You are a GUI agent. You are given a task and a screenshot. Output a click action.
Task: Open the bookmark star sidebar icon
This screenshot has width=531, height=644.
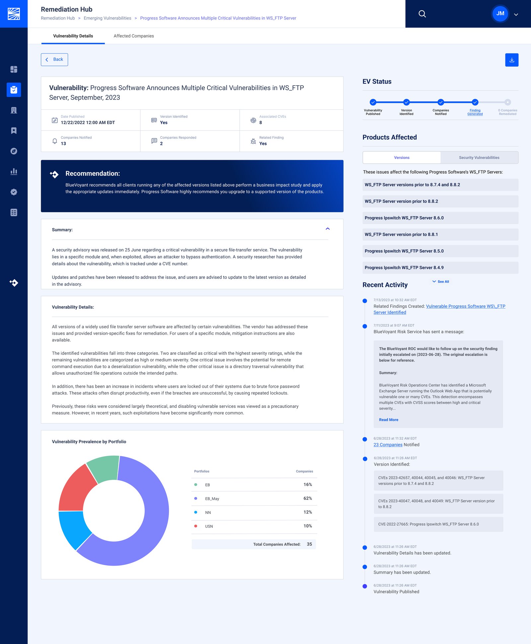coord(14,131)
